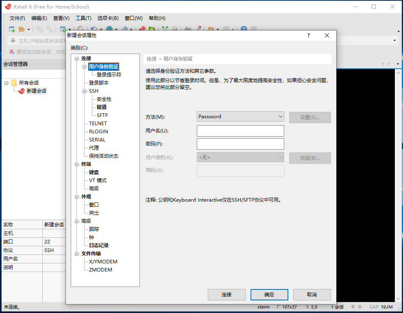Screen dimensions: 403x313
Task: Open the 帮助(H) menu
Action: point(157,18)
